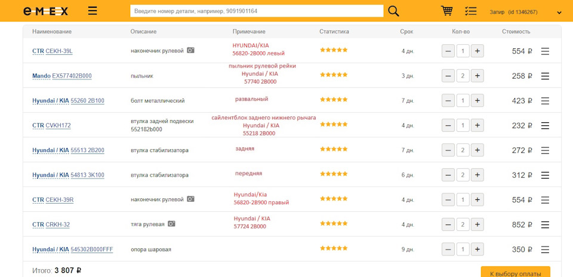Screen dimensions: 573x277
Task: Click the Срок column header
Action: [x=406, y=32]
